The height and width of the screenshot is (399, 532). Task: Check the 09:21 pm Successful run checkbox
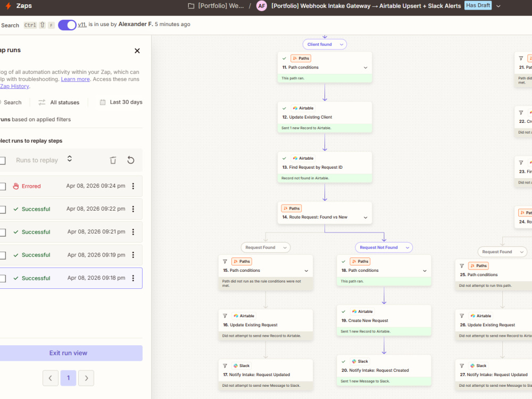[2, 232]
